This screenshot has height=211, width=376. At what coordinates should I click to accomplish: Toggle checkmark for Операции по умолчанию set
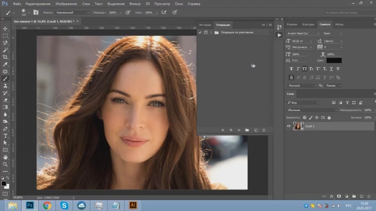pyautogui.click(x=200, y=32)
